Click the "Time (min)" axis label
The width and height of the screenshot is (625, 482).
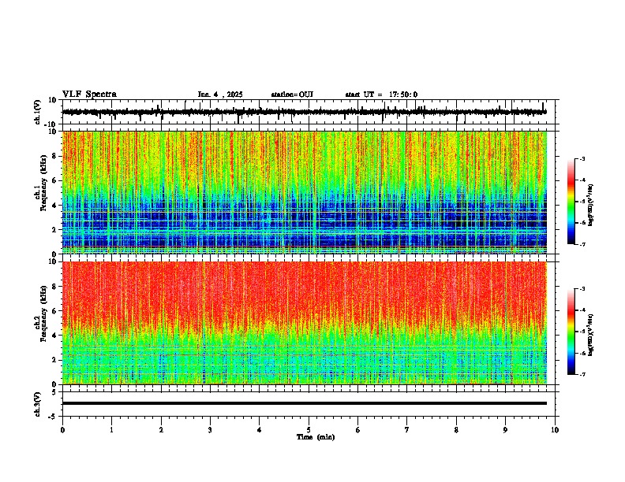316,437
